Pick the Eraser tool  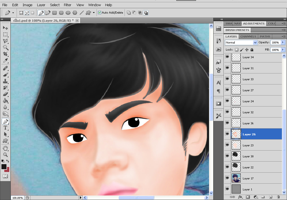click(x=5, y=94)
